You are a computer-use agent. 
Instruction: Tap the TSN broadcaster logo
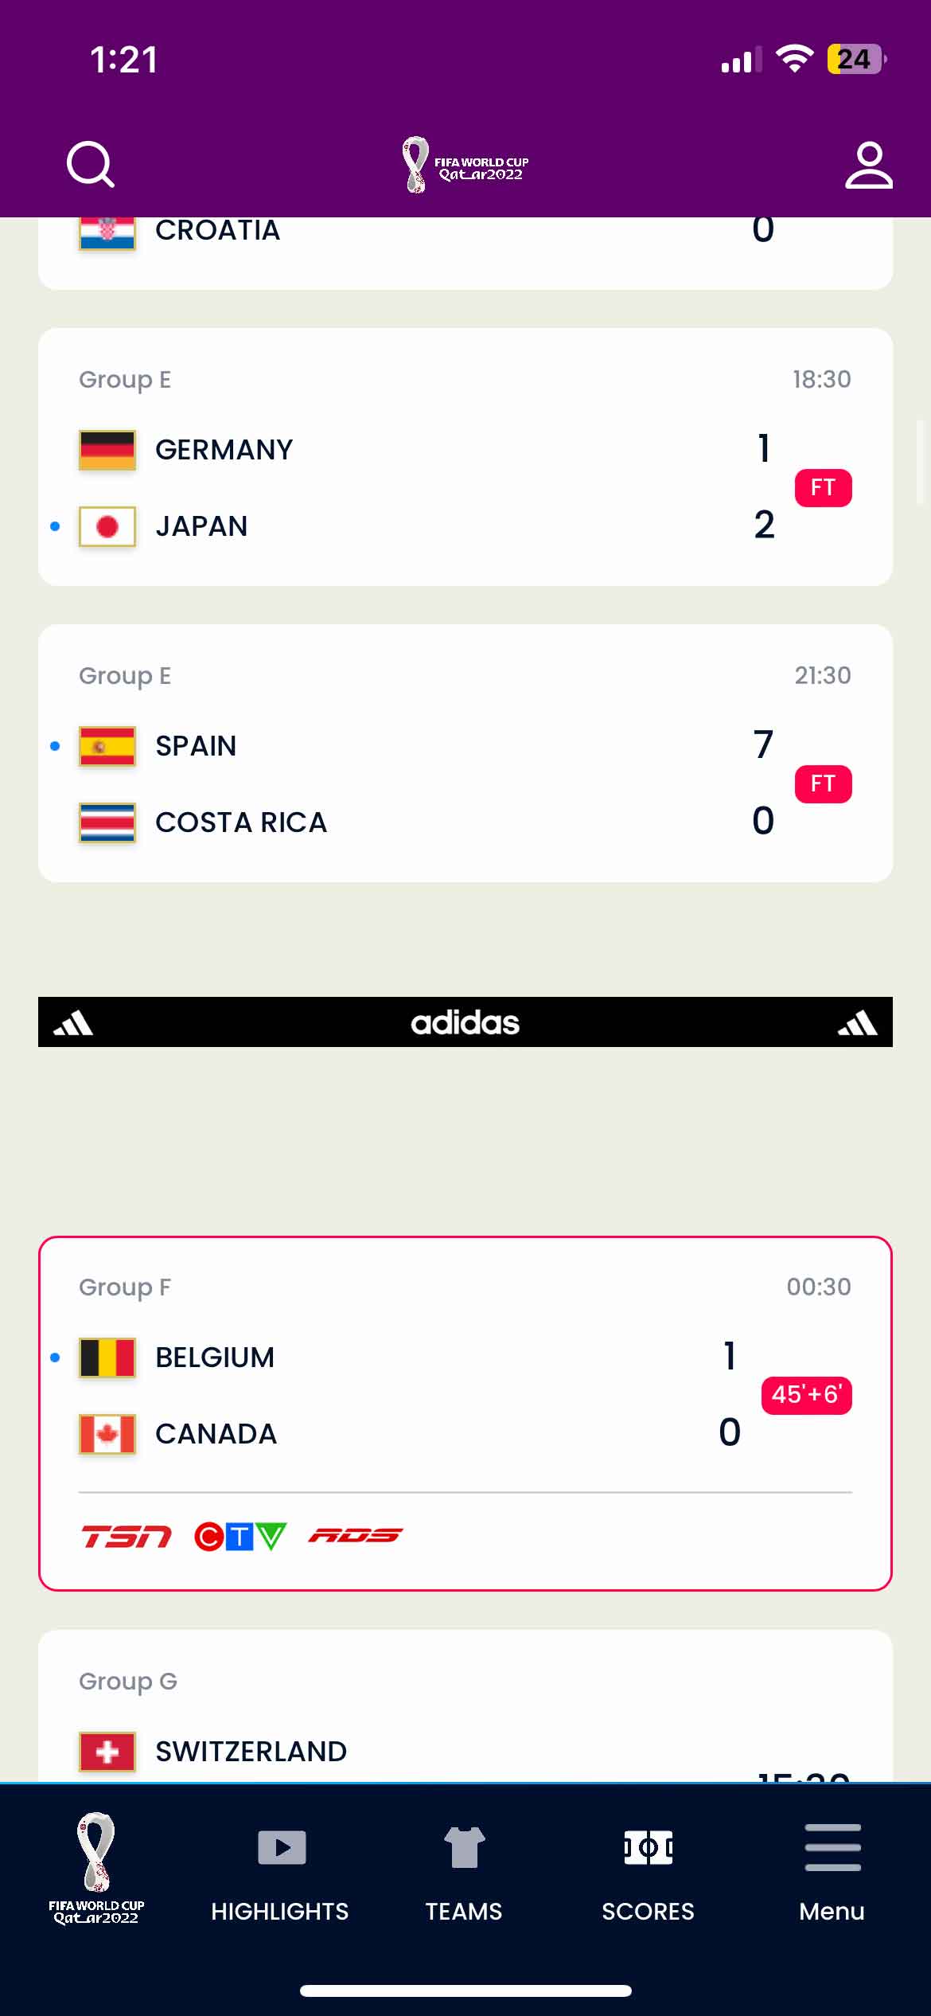[127, 1536]
